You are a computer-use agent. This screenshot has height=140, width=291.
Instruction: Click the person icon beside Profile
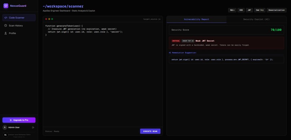tap(5, 33)
